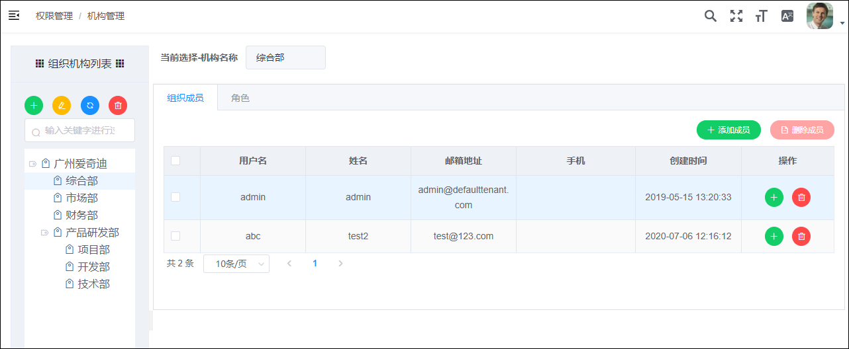Collapse the 广州爱奇迪 tree node

point(32,163)
